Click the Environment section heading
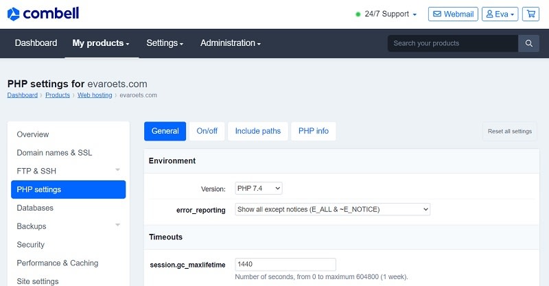This screenshot has height=286, width=549. [172, 160]
